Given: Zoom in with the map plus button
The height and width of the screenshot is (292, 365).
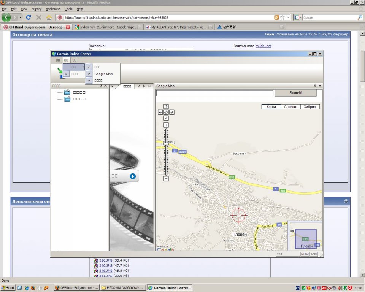Looking at the screenshot, I should click(x=166, y=125).
